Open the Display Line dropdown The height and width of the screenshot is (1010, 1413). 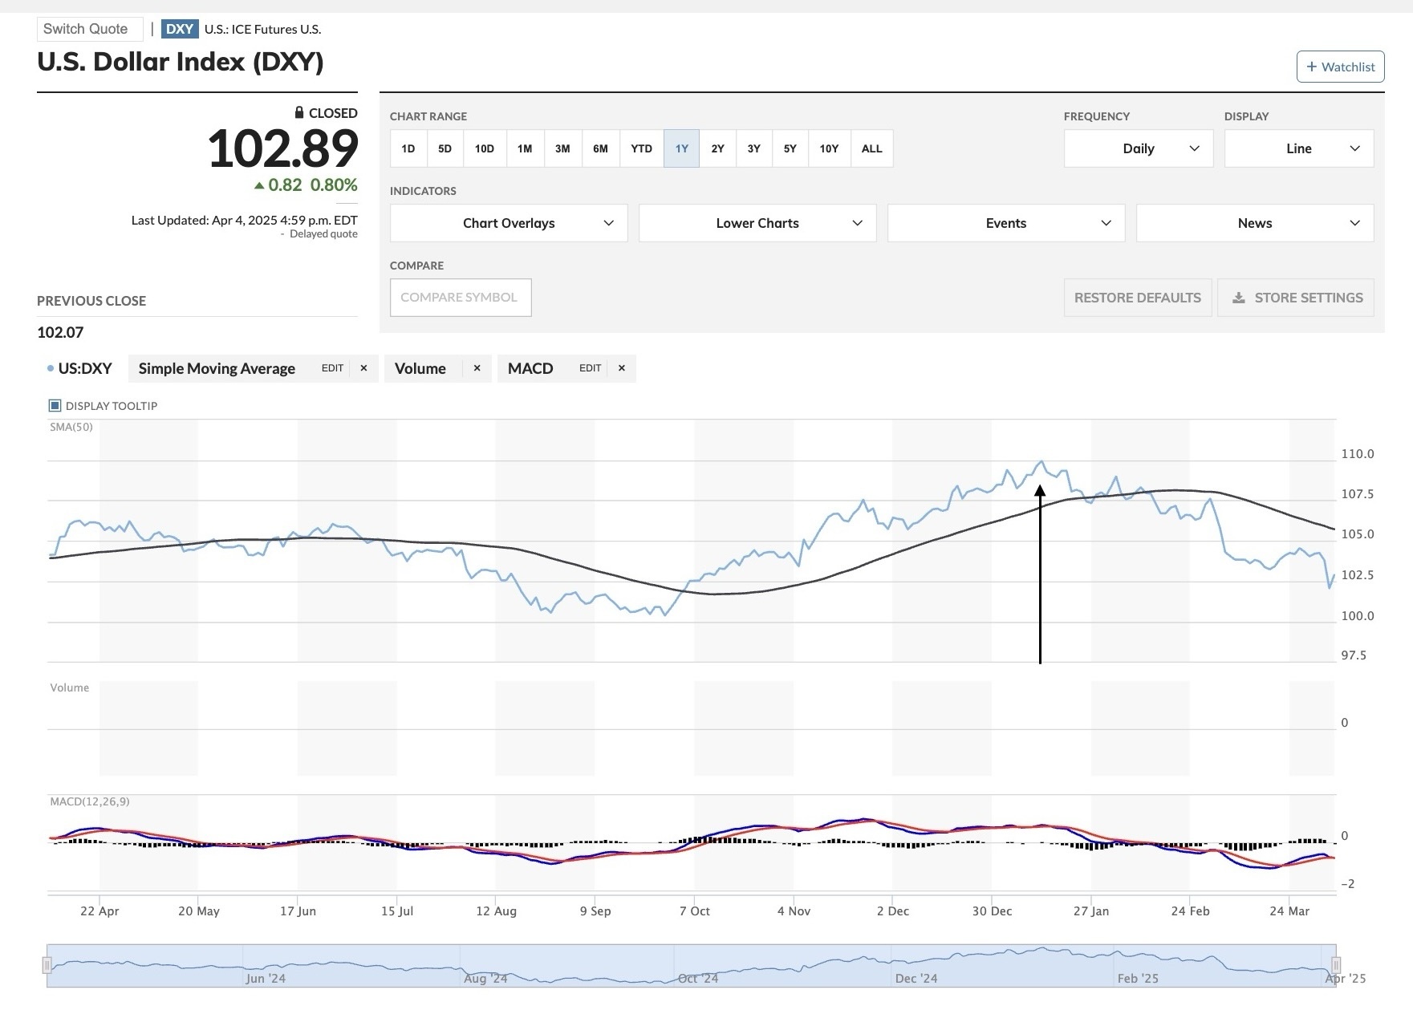pos(1299,148)
